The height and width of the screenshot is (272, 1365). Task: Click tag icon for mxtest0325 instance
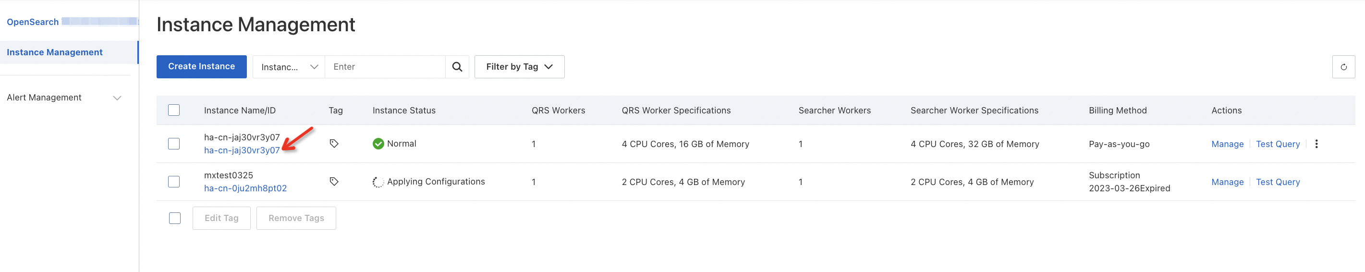[334, 182]
